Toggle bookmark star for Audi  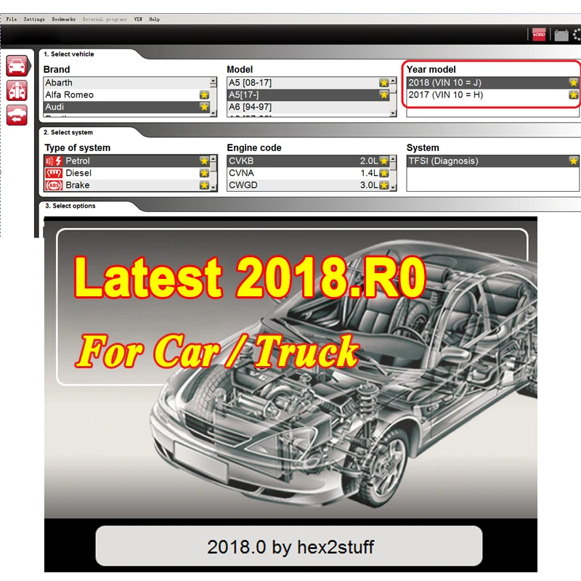coord(204,107)
